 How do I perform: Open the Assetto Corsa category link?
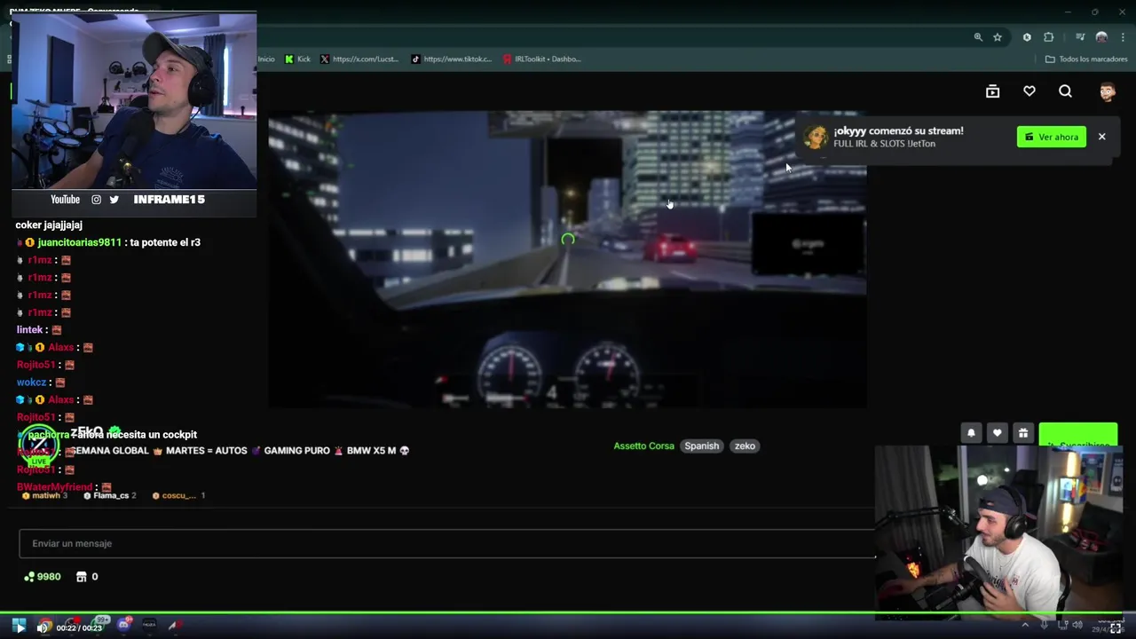pyautogui.click(x=643, y=446)
